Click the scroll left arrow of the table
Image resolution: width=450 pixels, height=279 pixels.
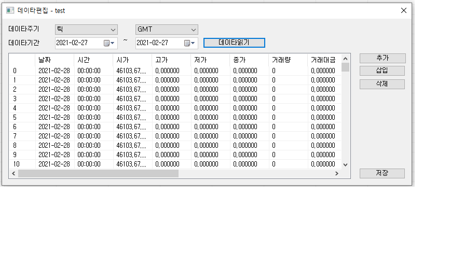tap(14, 174)
